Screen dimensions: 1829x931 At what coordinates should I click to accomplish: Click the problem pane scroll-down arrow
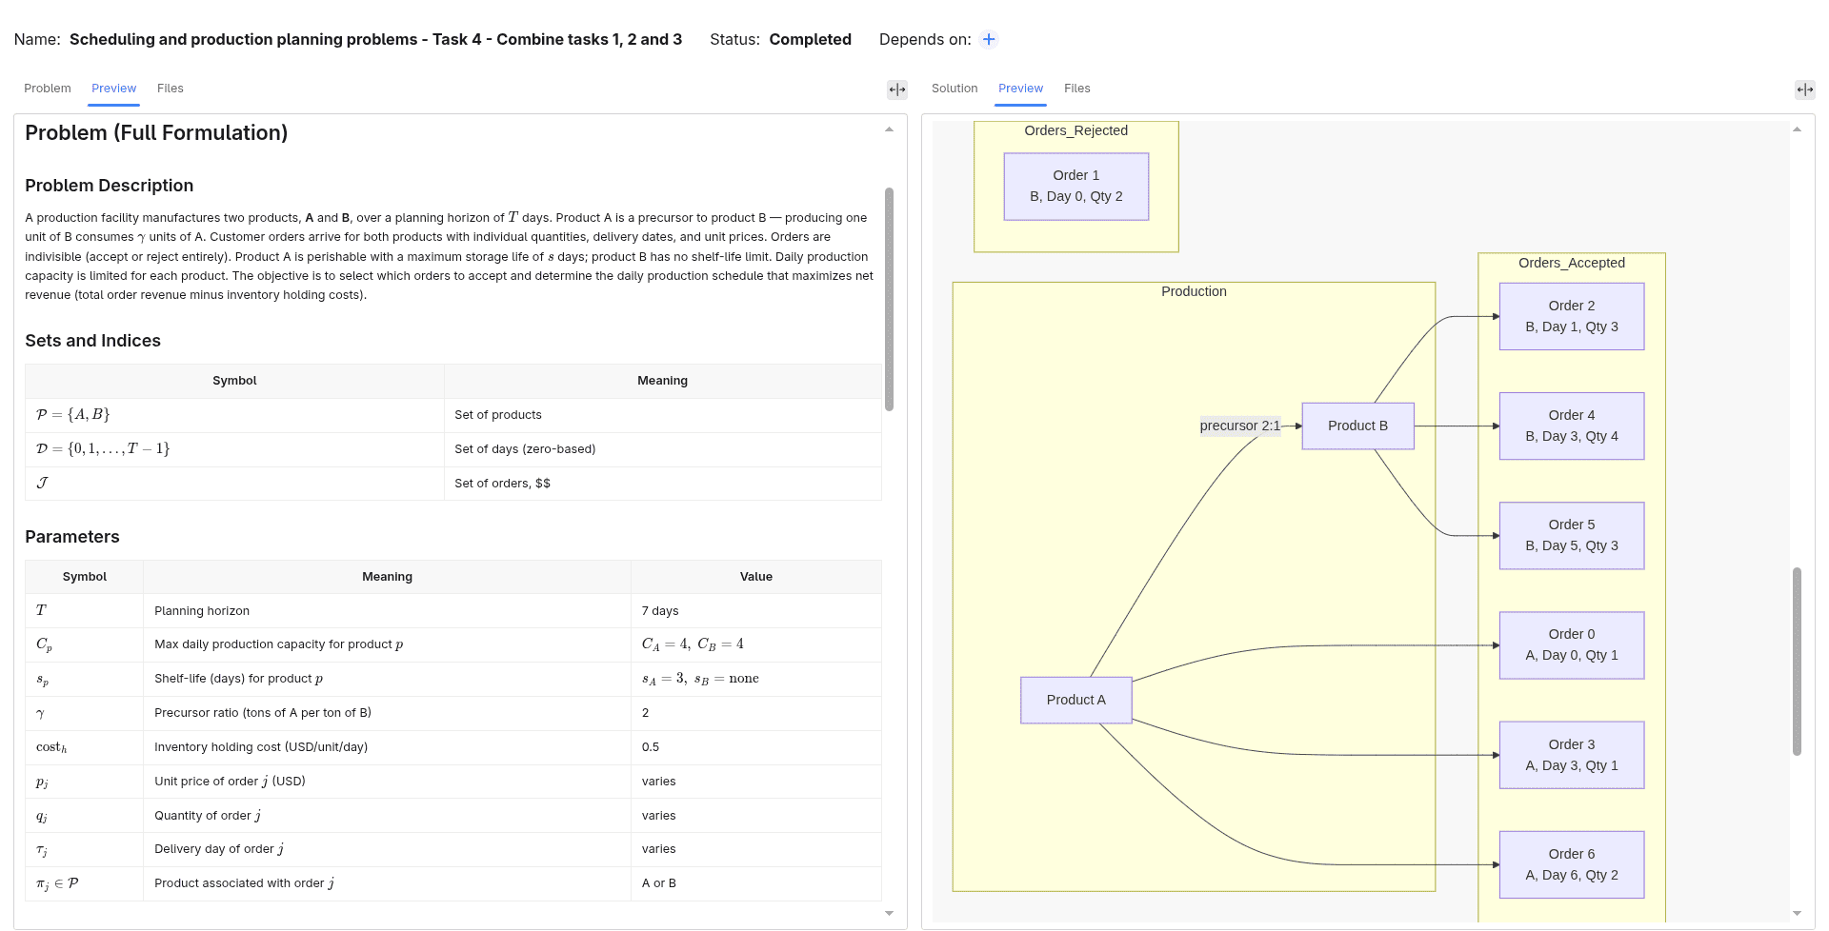click(x=889, y=913)
